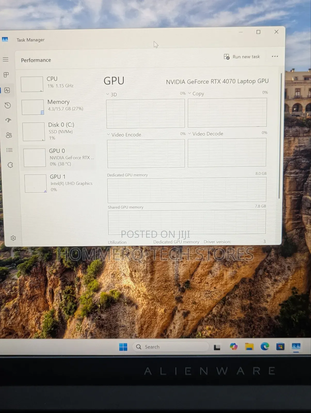This screenshot has height=413, width=311.
Task: Click the Task Manager taskbar icon
Action: (x=296, y=346)
